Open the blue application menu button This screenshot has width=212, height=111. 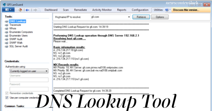[x=8, y=10]
